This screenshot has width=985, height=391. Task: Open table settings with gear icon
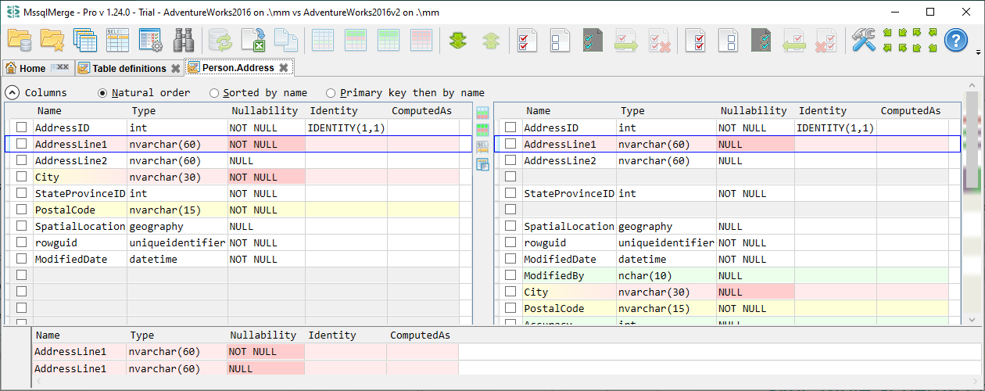click(150, 40)
